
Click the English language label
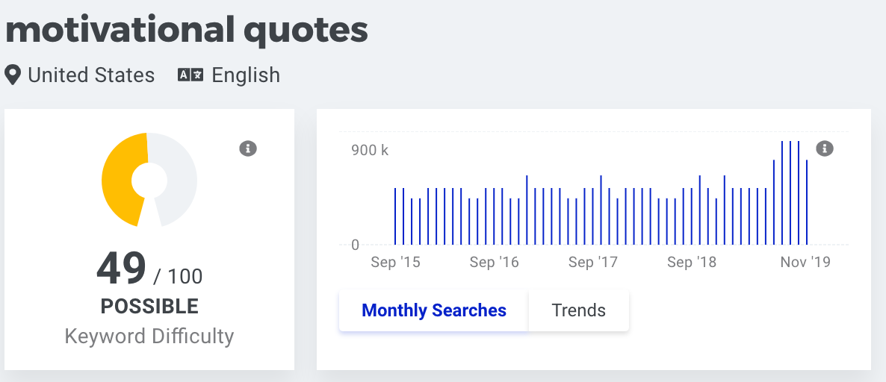coord(246,75)
